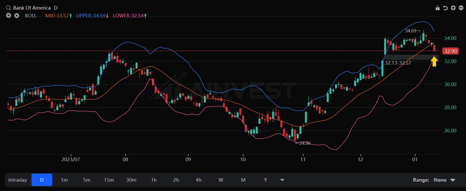Click the yellow up arrow marker on chart
The image size is (466, 191).
coord(434,62)
